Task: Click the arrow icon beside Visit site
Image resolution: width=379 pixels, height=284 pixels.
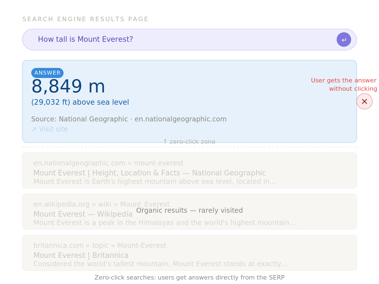Action: pyautogui.click(x=34, y=129)
